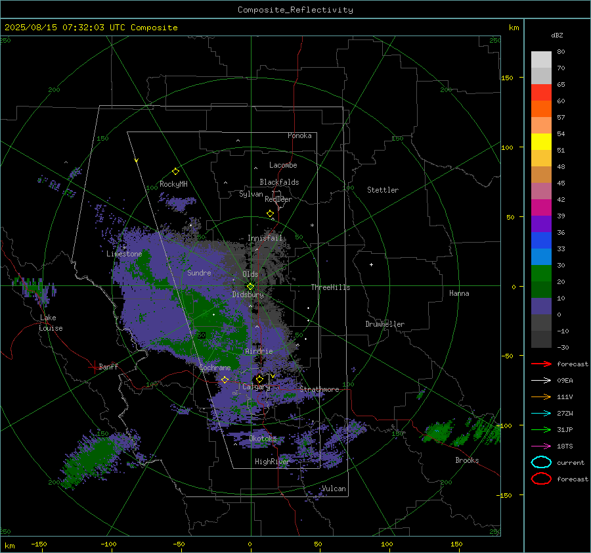Click the red forecast arrow in legend
Viewport: 591px width, 553px height.
coord(541,364)
